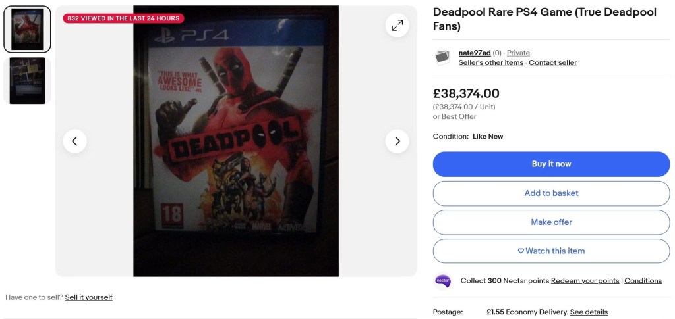Advance to next image with right arrow
Screen dimensions: 675x319
397,141
